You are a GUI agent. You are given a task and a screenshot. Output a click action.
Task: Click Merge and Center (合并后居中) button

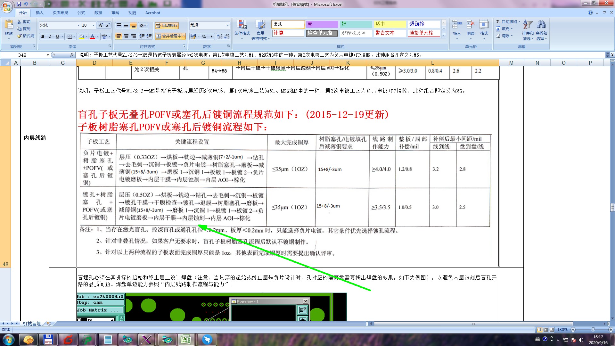168,36
